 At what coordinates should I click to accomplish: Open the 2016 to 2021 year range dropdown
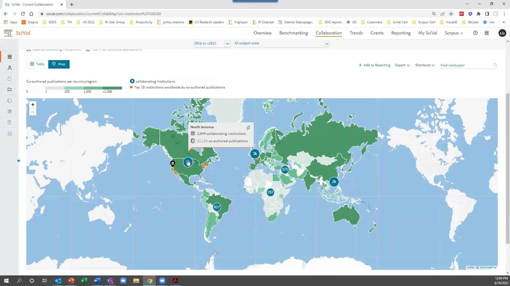[x=227, y=44]
